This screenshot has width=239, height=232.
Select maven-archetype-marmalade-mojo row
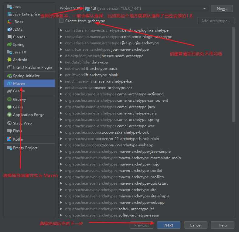click(x=145, y=158)
